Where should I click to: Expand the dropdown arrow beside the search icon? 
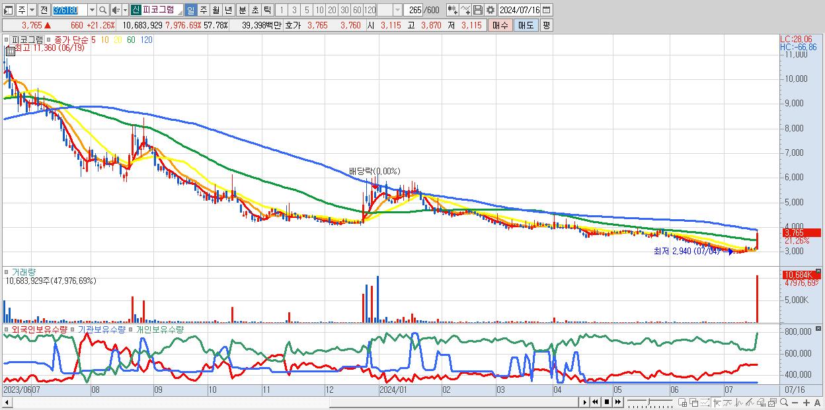(x=92, y=10)
